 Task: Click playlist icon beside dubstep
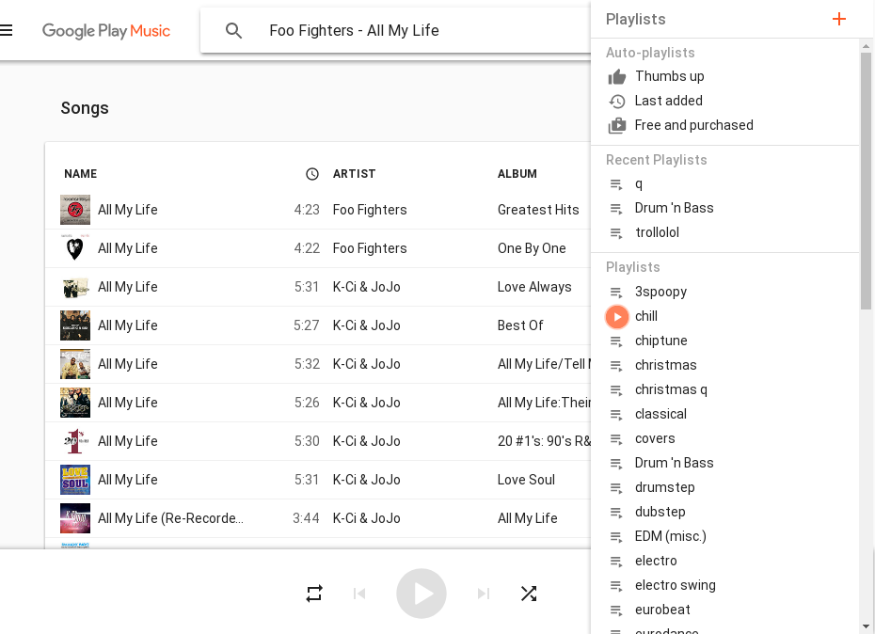tap(616, 513)
